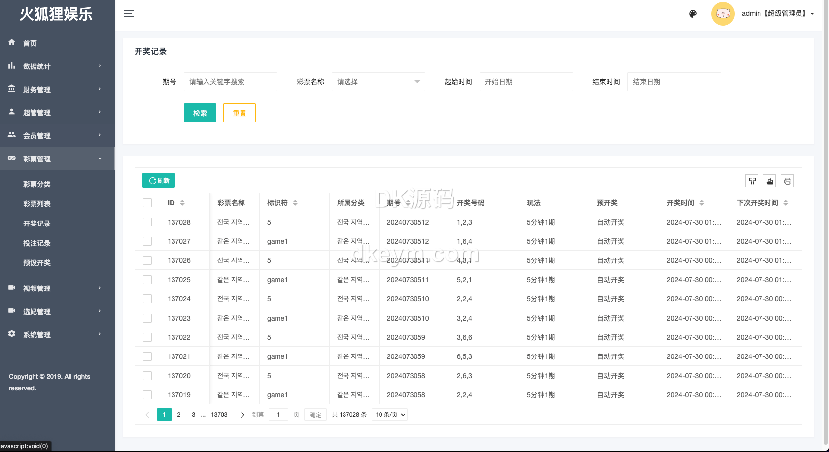Toggle the select-all checkbox in table header
The height and width of the screenshot is (452, 829).
(147, 203)
